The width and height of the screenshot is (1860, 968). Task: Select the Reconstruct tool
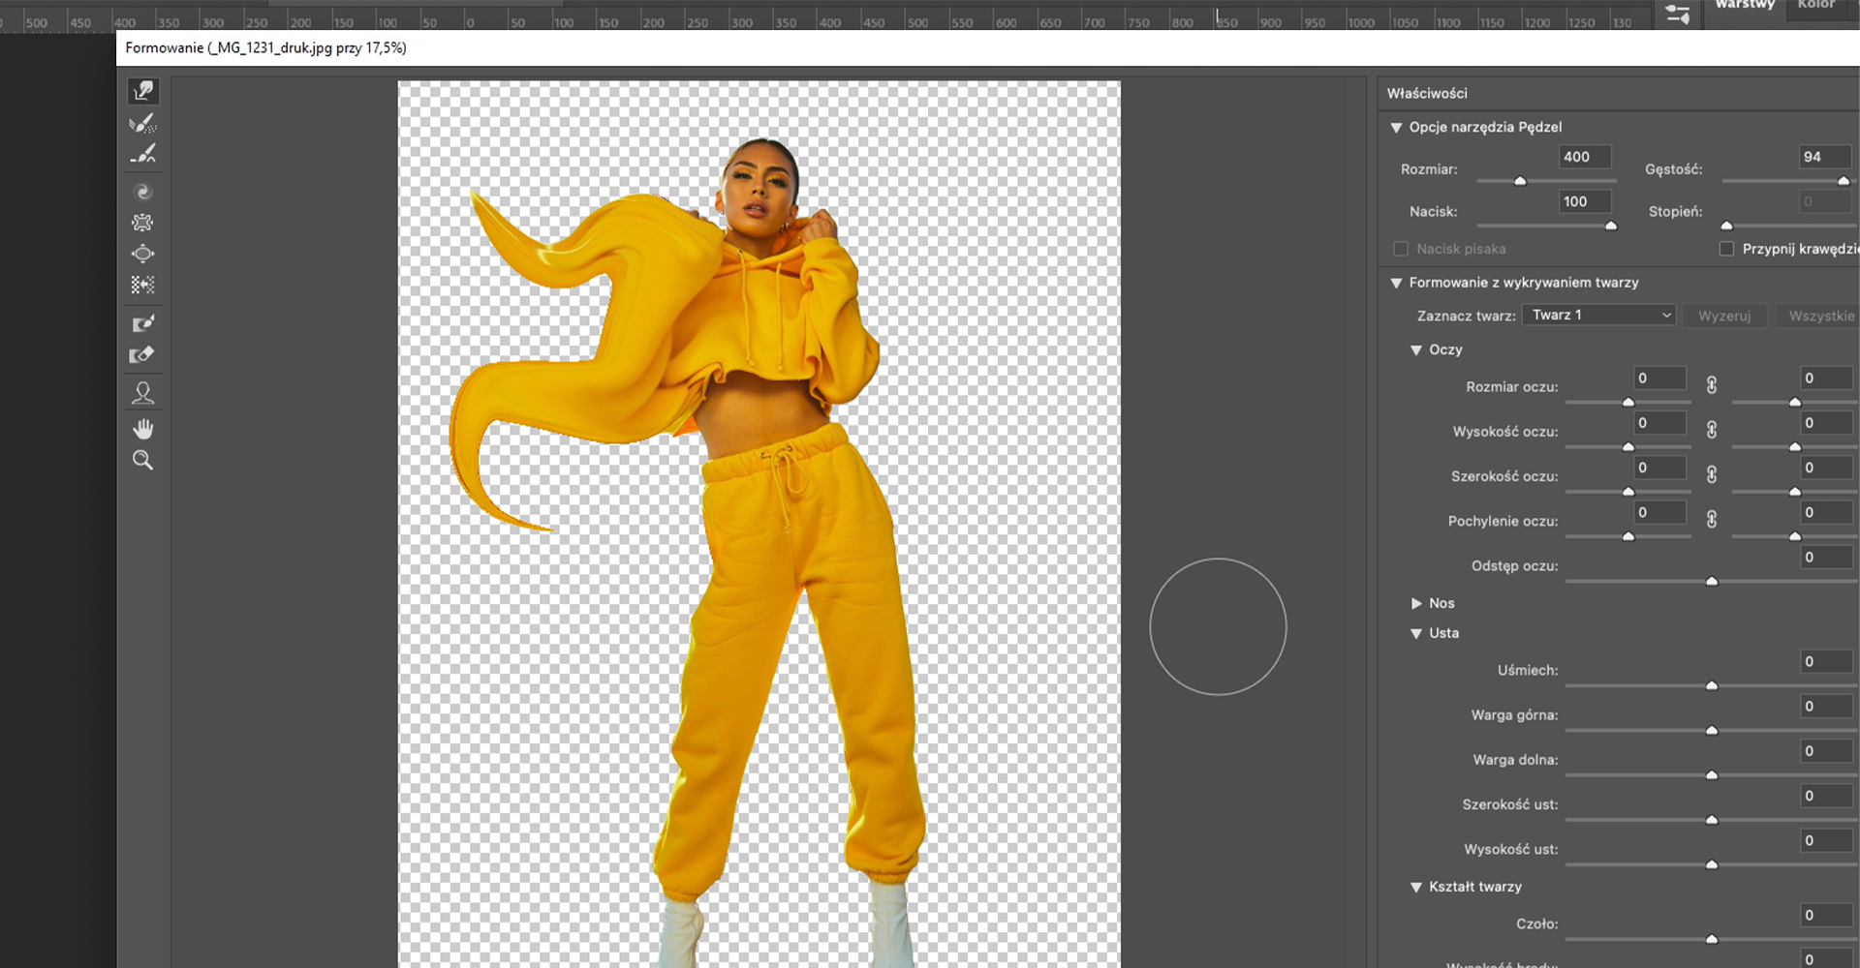click(143, 123)
